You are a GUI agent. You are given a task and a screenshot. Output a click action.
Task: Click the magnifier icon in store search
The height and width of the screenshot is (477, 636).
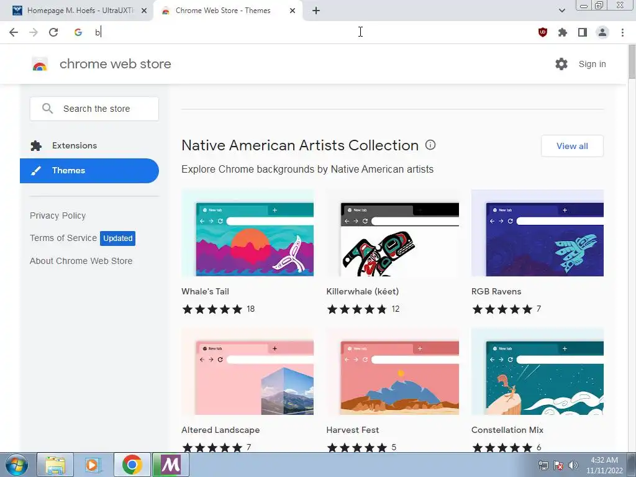pos(47,108)
